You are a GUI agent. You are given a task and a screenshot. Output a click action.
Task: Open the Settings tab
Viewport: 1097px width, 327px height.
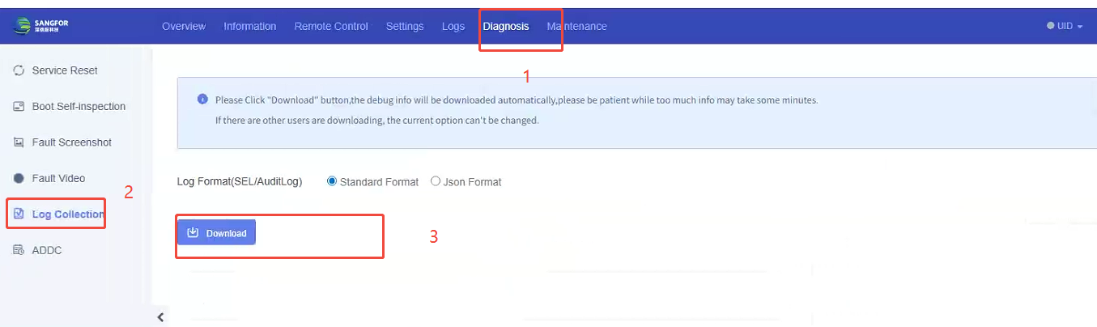click(405, 26)
